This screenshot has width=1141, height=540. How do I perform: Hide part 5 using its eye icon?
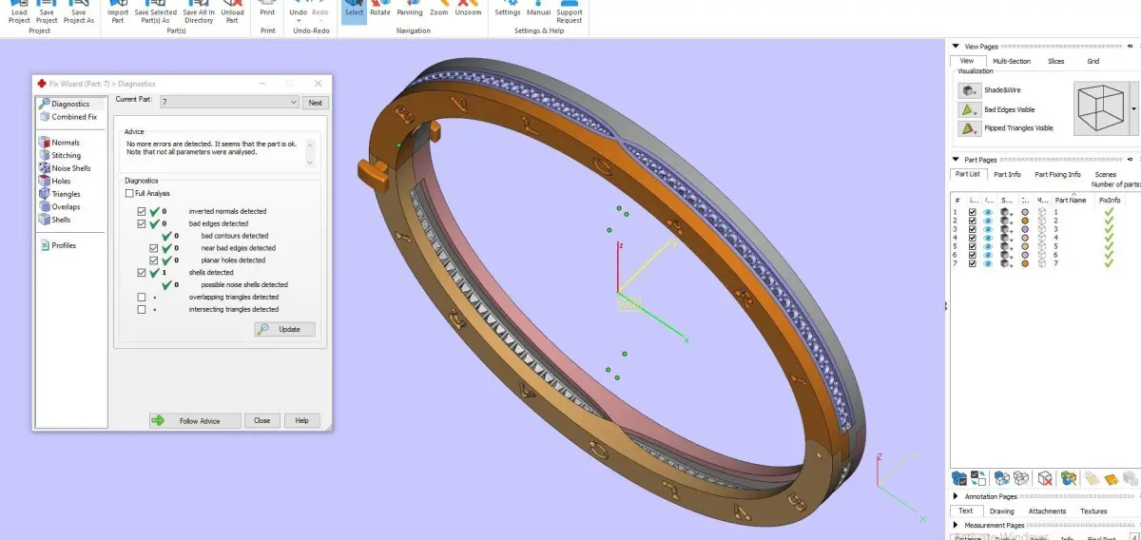click(x=989, y=246)
